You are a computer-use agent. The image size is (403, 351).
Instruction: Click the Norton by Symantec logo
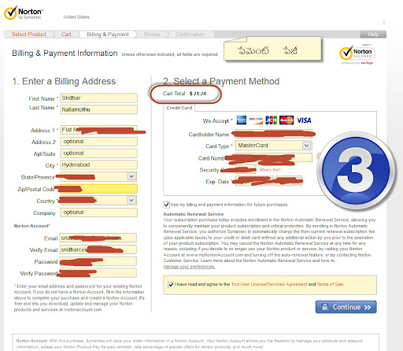[24, 13]
